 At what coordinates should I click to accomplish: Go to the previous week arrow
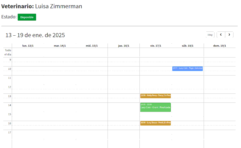[221, 35]
